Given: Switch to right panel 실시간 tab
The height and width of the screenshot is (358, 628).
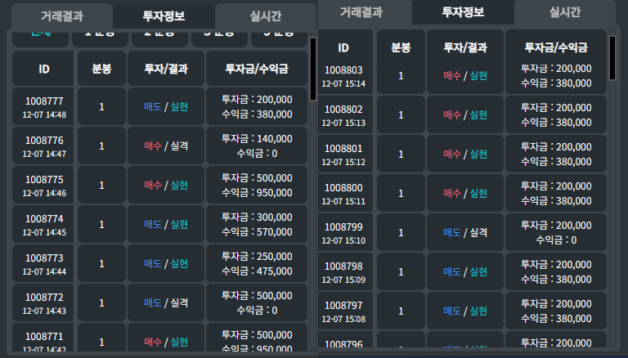Looking at the screenshot, I should (x=563, y=11).
